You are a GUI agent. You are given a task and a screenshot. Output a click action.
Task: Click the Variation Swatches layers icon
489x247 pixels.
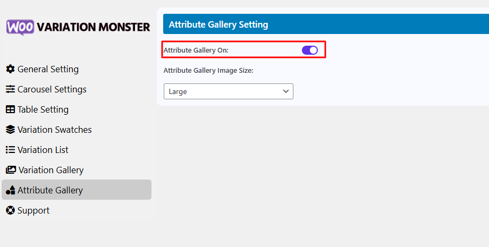coord(10,130)
